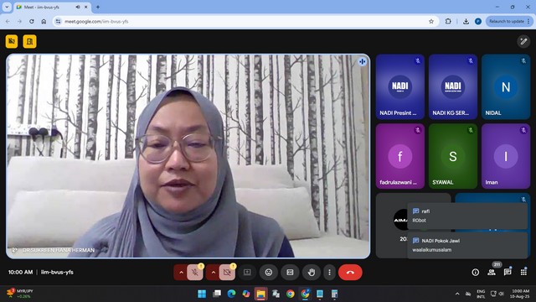Screen dimensions: 536x302
Task: Click the pen annotate icon top right
Action: click(x=523, y=41)
